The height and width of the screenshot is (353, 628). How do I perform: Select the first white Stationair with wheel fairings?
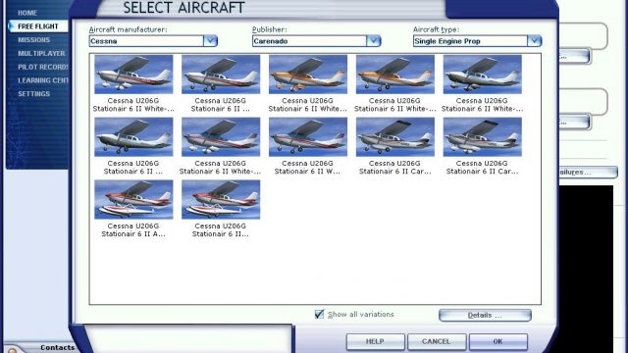[x=133, y=75]
